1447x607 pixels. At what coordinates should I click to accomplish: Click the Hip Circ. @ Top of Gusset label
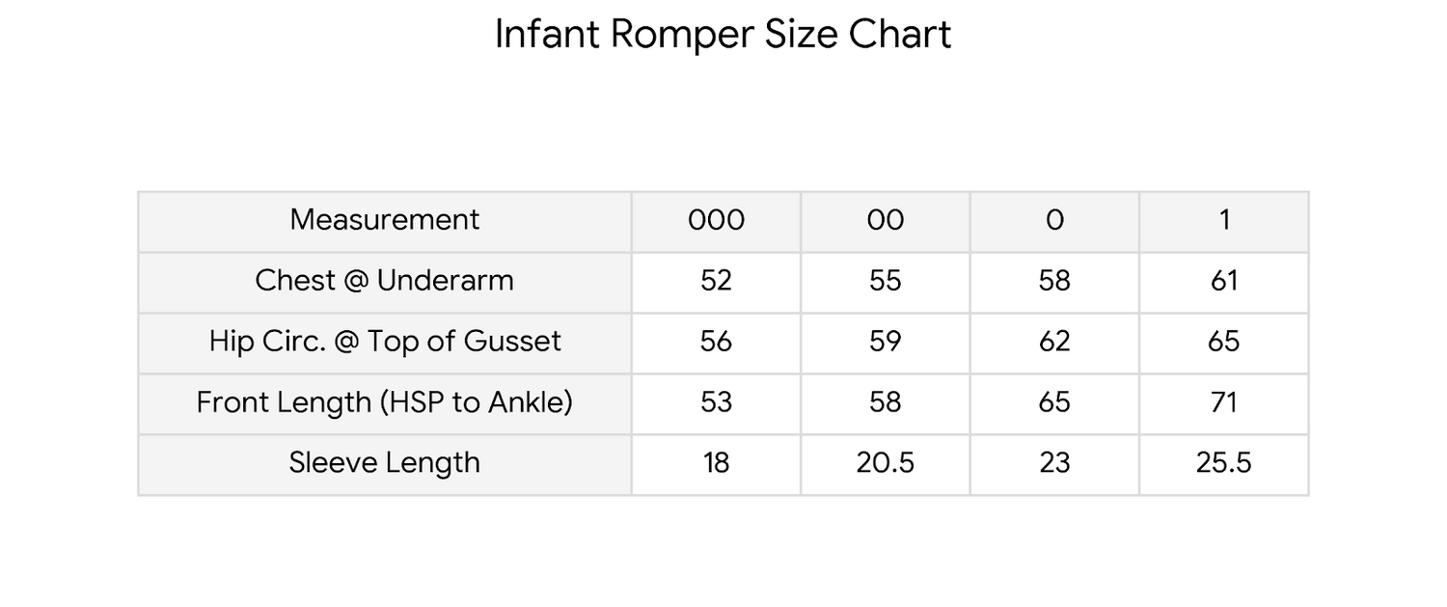point(384,342)
